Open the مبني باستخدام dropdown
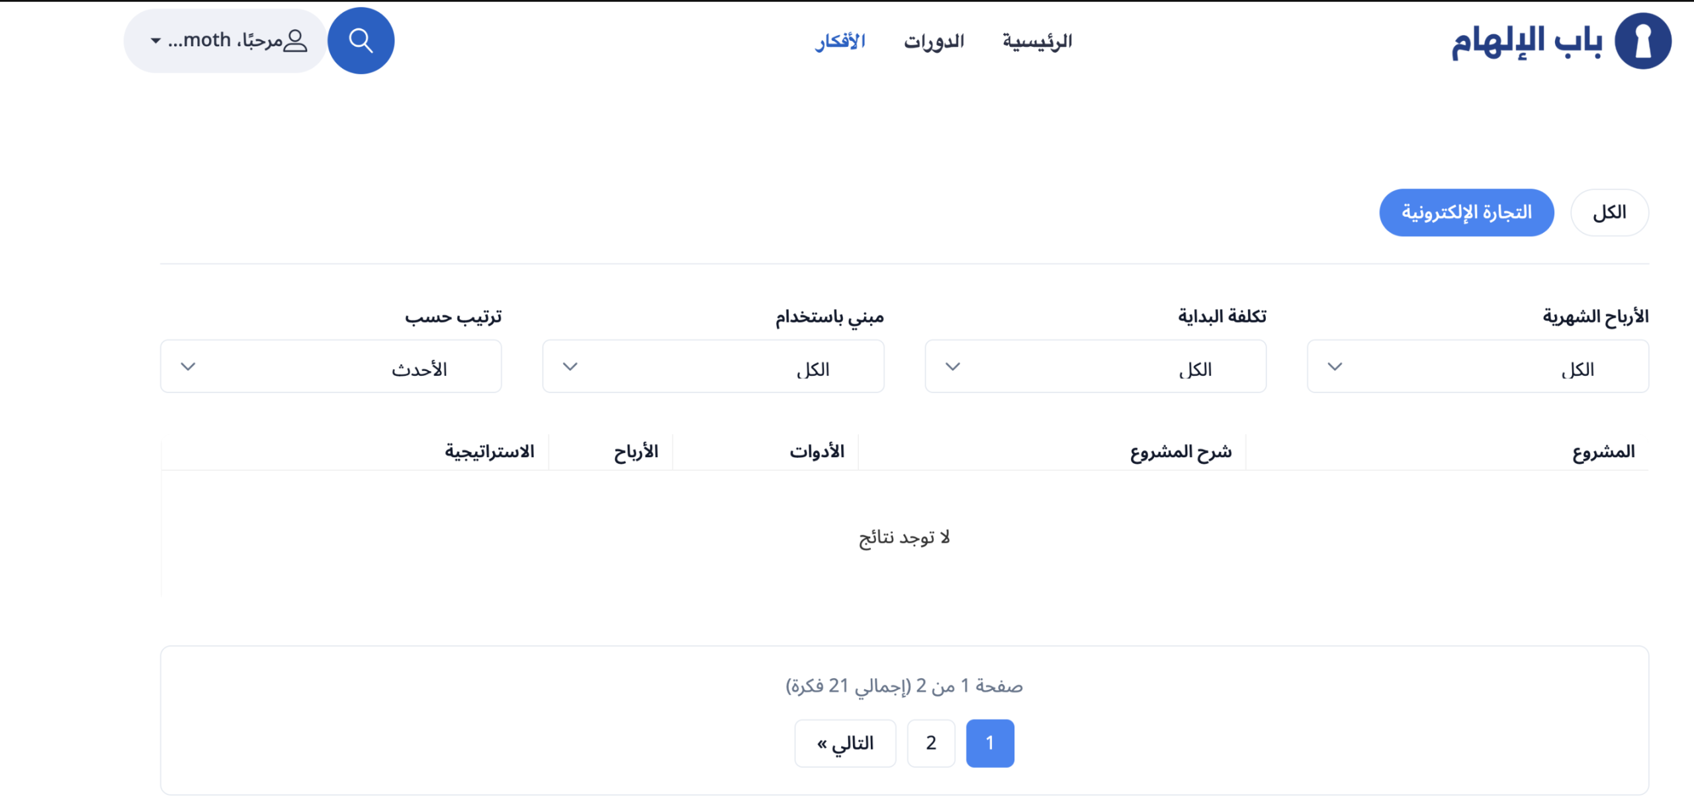The width and height of the screenshot is (1694, 811). 713,366
